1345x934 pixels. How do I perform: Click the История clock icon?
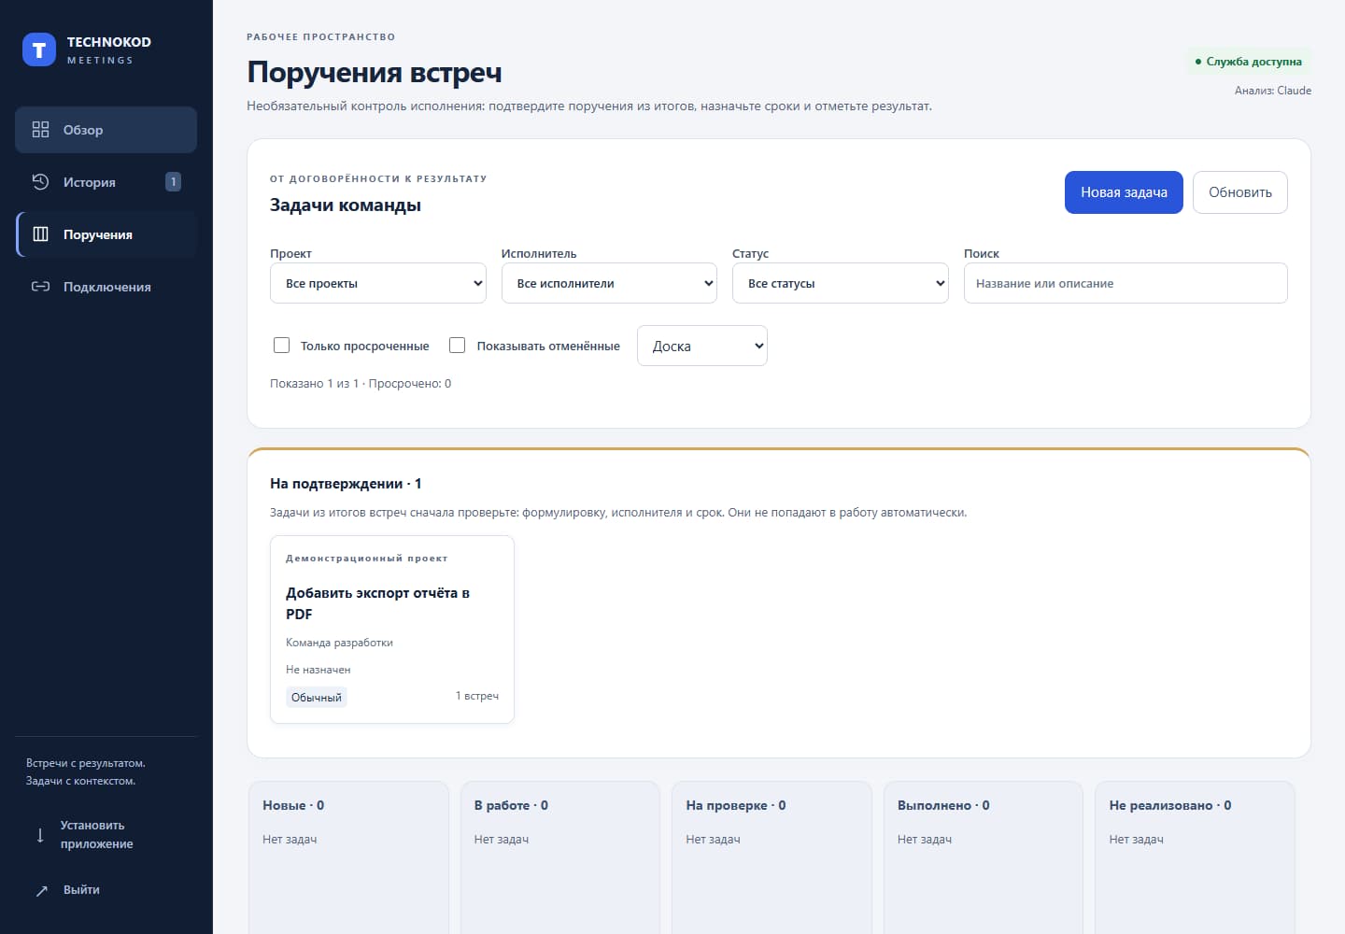40,182
